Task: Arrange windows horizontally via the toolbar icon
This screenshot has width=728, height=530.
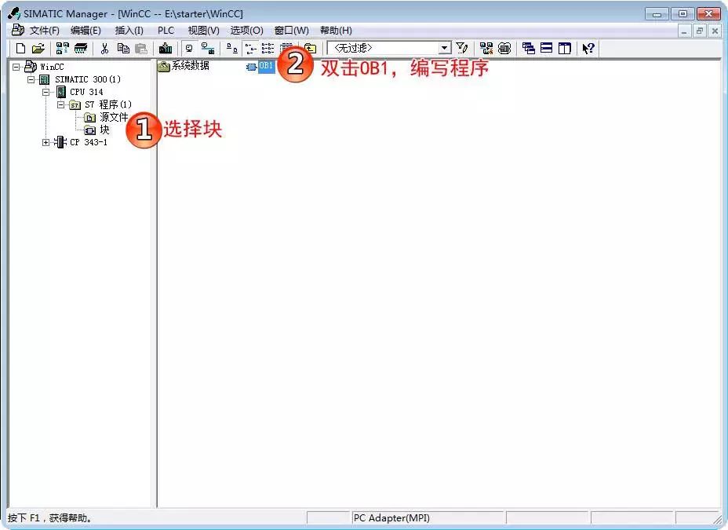Action: click(547, 49)
